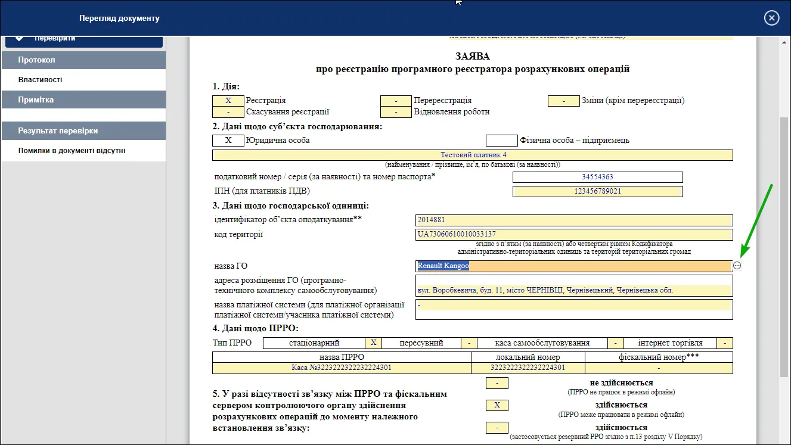This screenshot has width=791, height=445.
Task: Click the код території input field
Action: coord(574,234)
